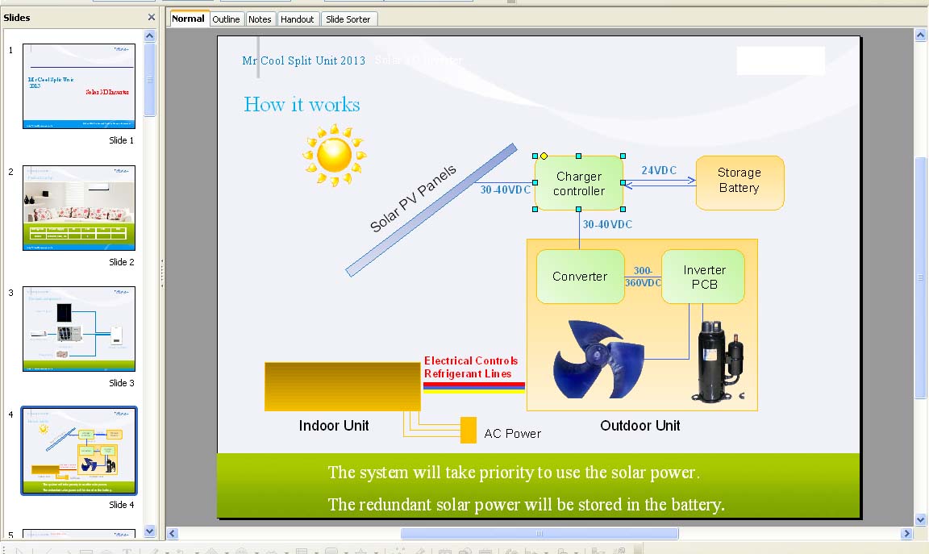
Task: Click the horizontal scrollbar right arrow
Action: tap(907, 533)
